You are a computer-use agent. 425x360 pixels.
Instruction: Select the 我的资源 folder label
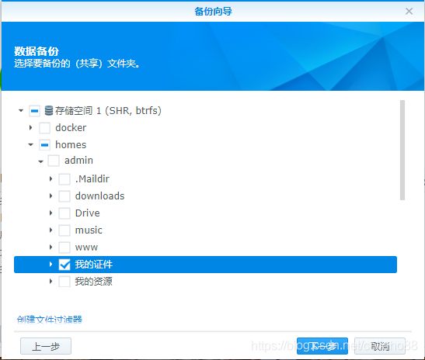pyautogui.click(x=93, y=282)
